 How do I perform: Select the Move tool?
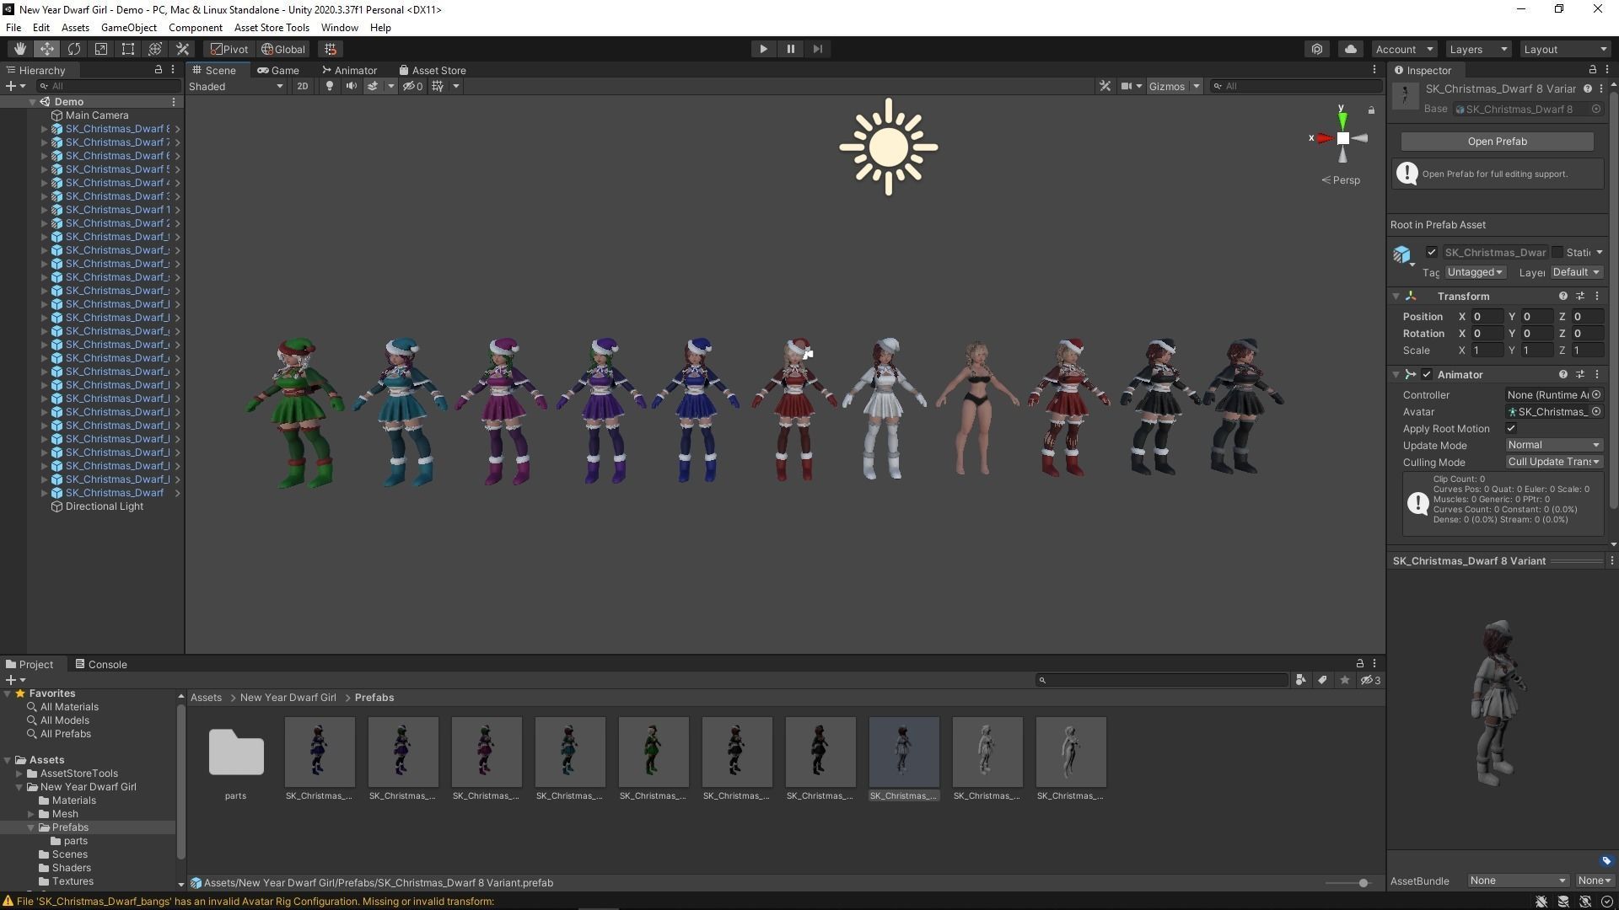click(x=47, y=49)
